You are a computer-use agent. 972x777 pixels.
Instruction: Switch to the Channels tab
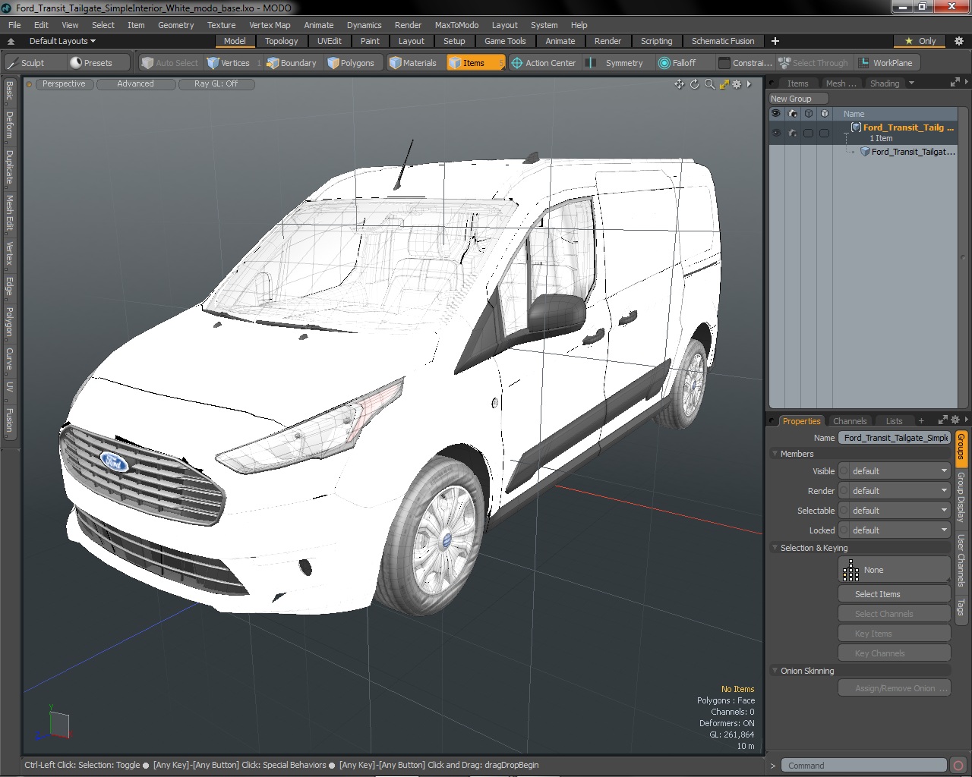[850, 421]
